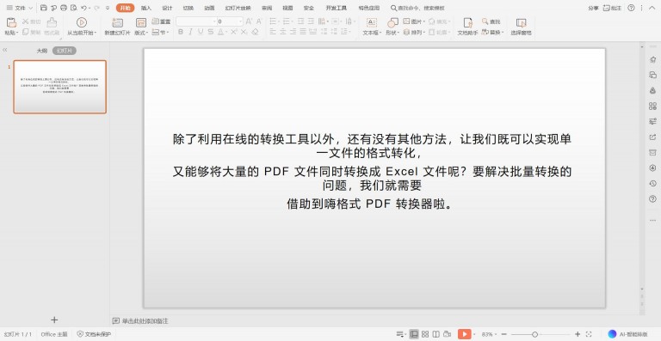661x341 pixels.
Task: Switch to the Insert (插入) tab
Action: 146,8
